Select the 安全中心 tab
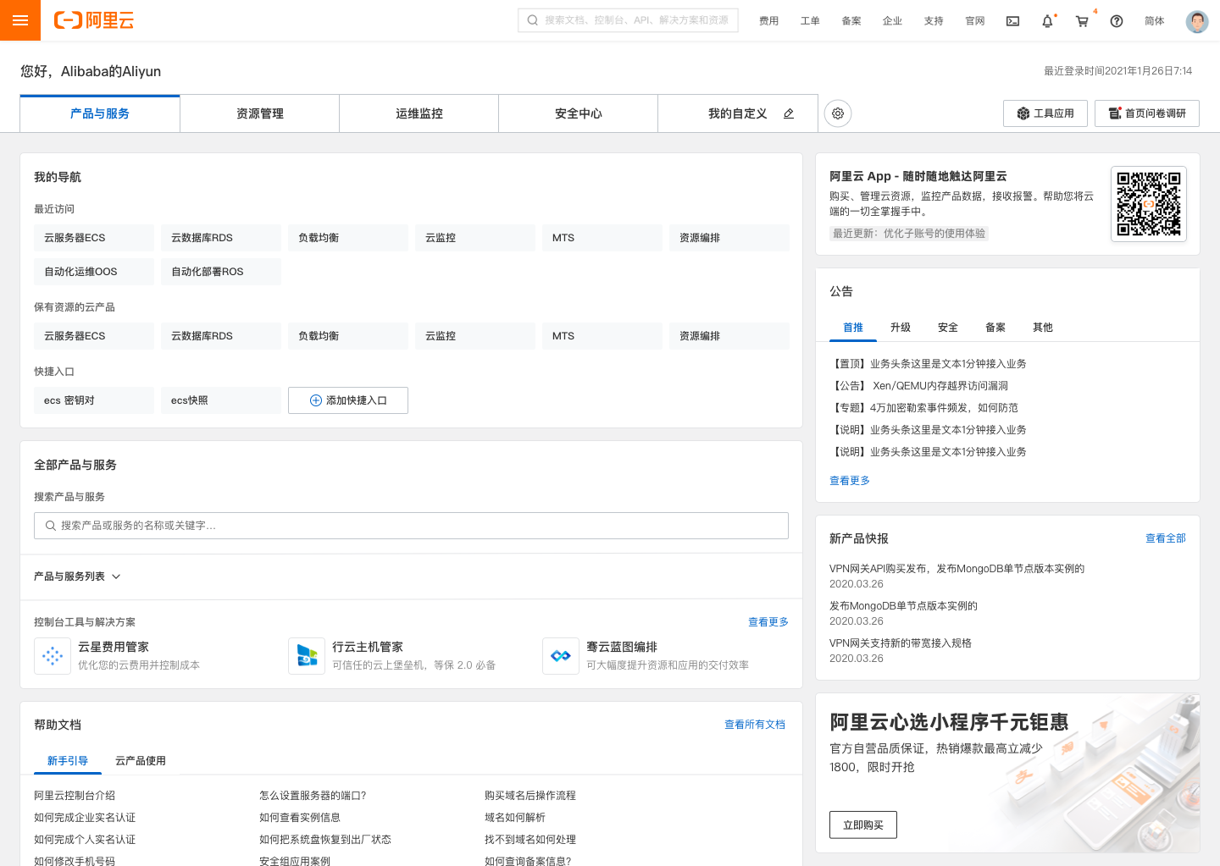The width and height of the screenshot is (1220, 866). 579,113
